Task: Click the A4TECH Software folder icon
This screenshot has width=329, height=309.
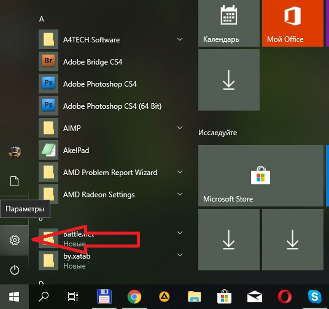Action: (x=49, y=39)
